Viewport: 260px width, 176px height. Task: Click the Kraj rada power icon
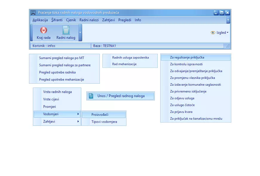click(x=44, y=30)
